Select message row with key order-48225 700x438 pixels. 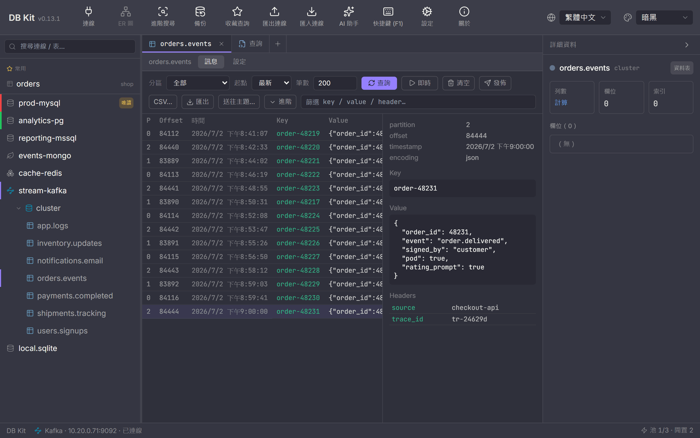click(262, 229)
